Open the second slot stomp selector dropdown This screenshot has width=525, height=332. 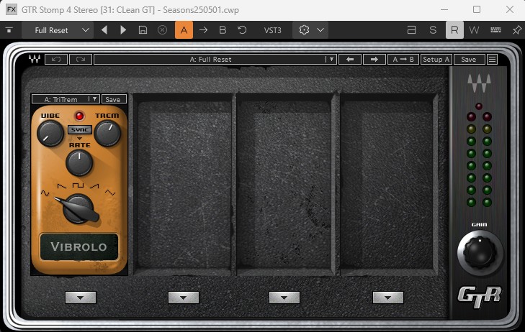tap(184, 298)
